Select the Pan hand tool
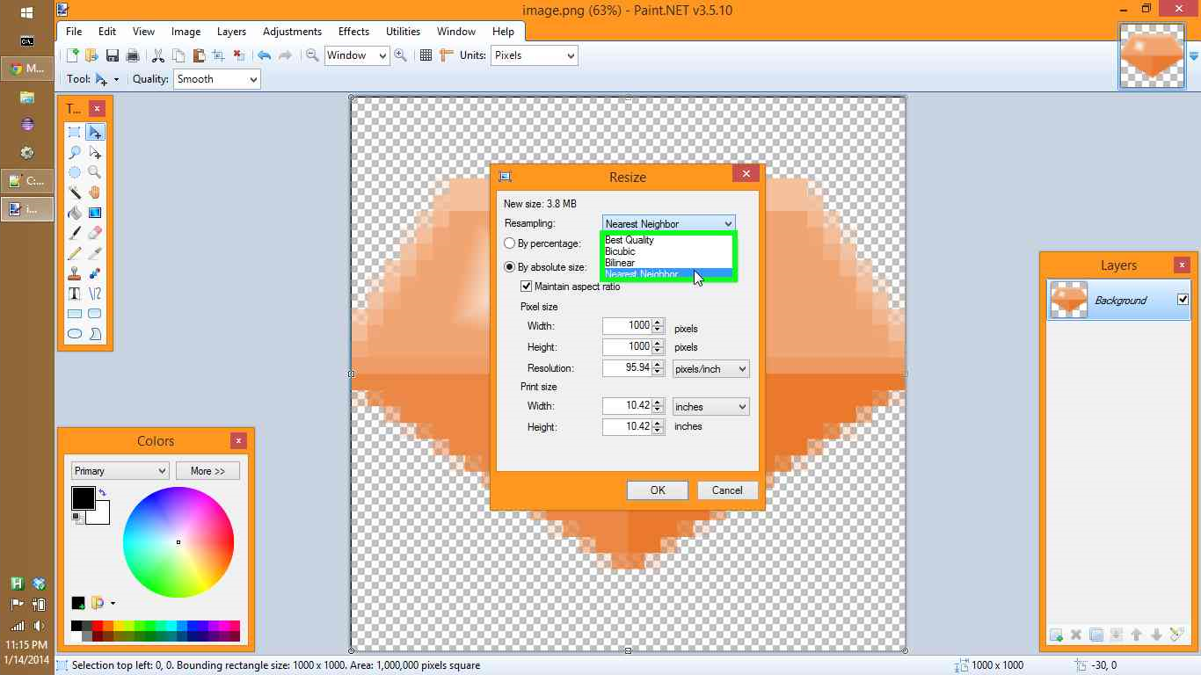Image resolution: width=1201 pixels, height=675 pixels. click(95, 192)
